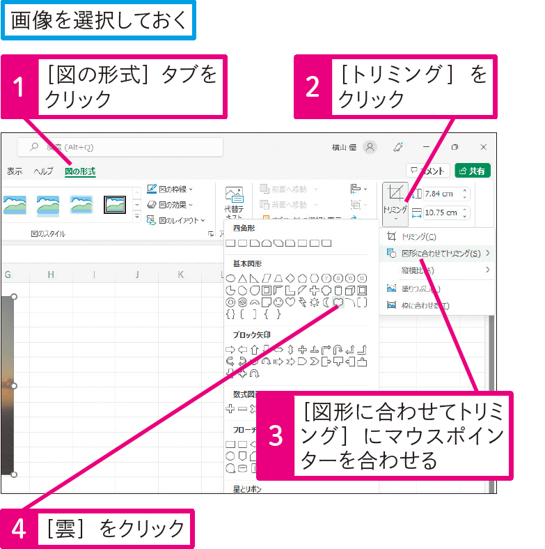Choose the Folded Corner shape

[267, 302]
